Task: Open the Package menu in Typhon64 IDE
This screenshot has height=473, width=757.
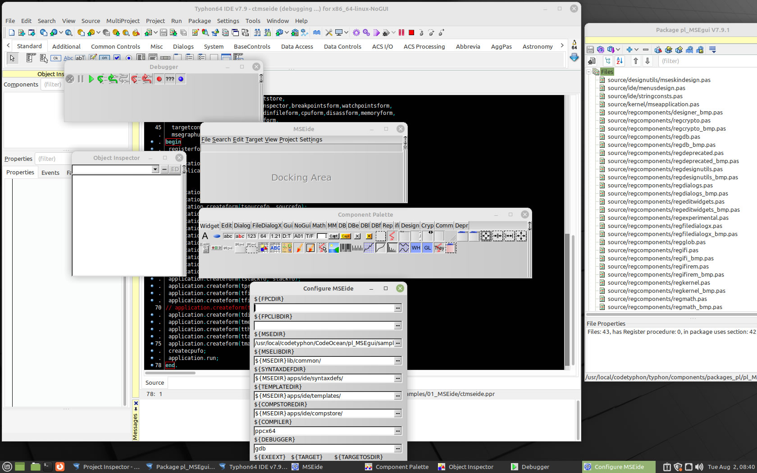Action: (200, 21)
